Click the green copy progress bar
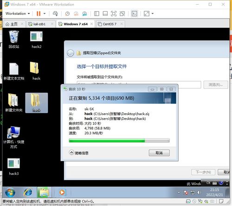 (x=119, y=141)
